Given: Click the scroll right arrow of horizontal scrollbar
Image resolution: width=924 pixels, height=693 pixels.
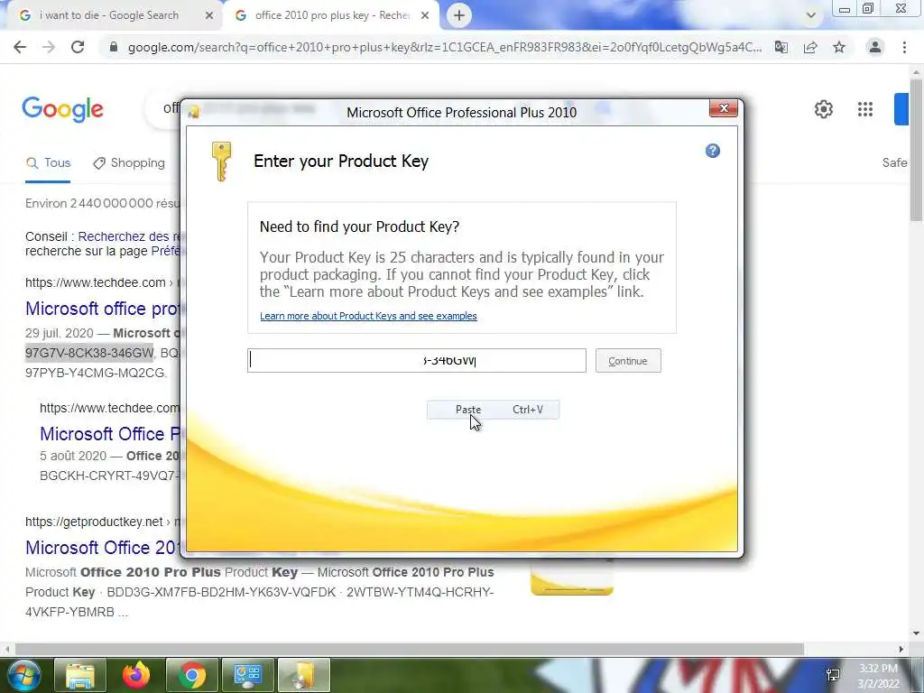Looking at the screenshot, I should coord(901,649).
